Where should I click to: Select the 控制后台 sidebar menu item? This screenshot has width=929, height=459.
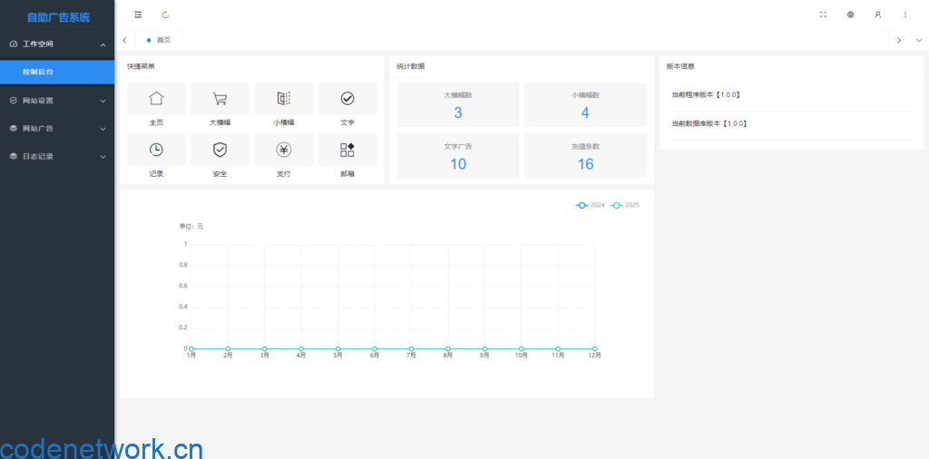point(57,72)
